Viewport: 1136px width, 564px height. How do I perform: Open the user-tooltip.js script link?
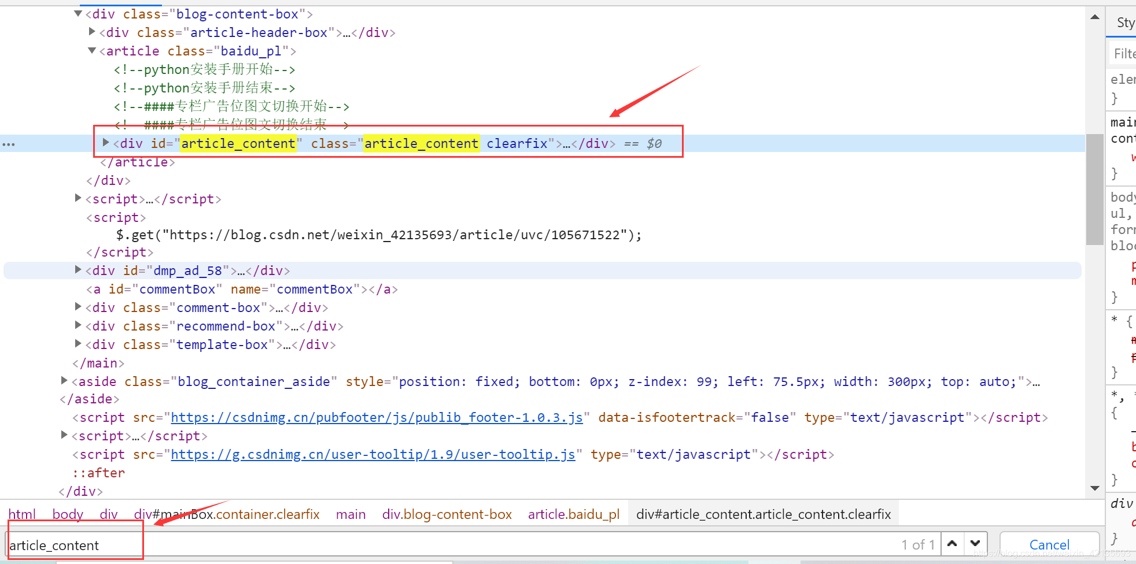point(373,454)
